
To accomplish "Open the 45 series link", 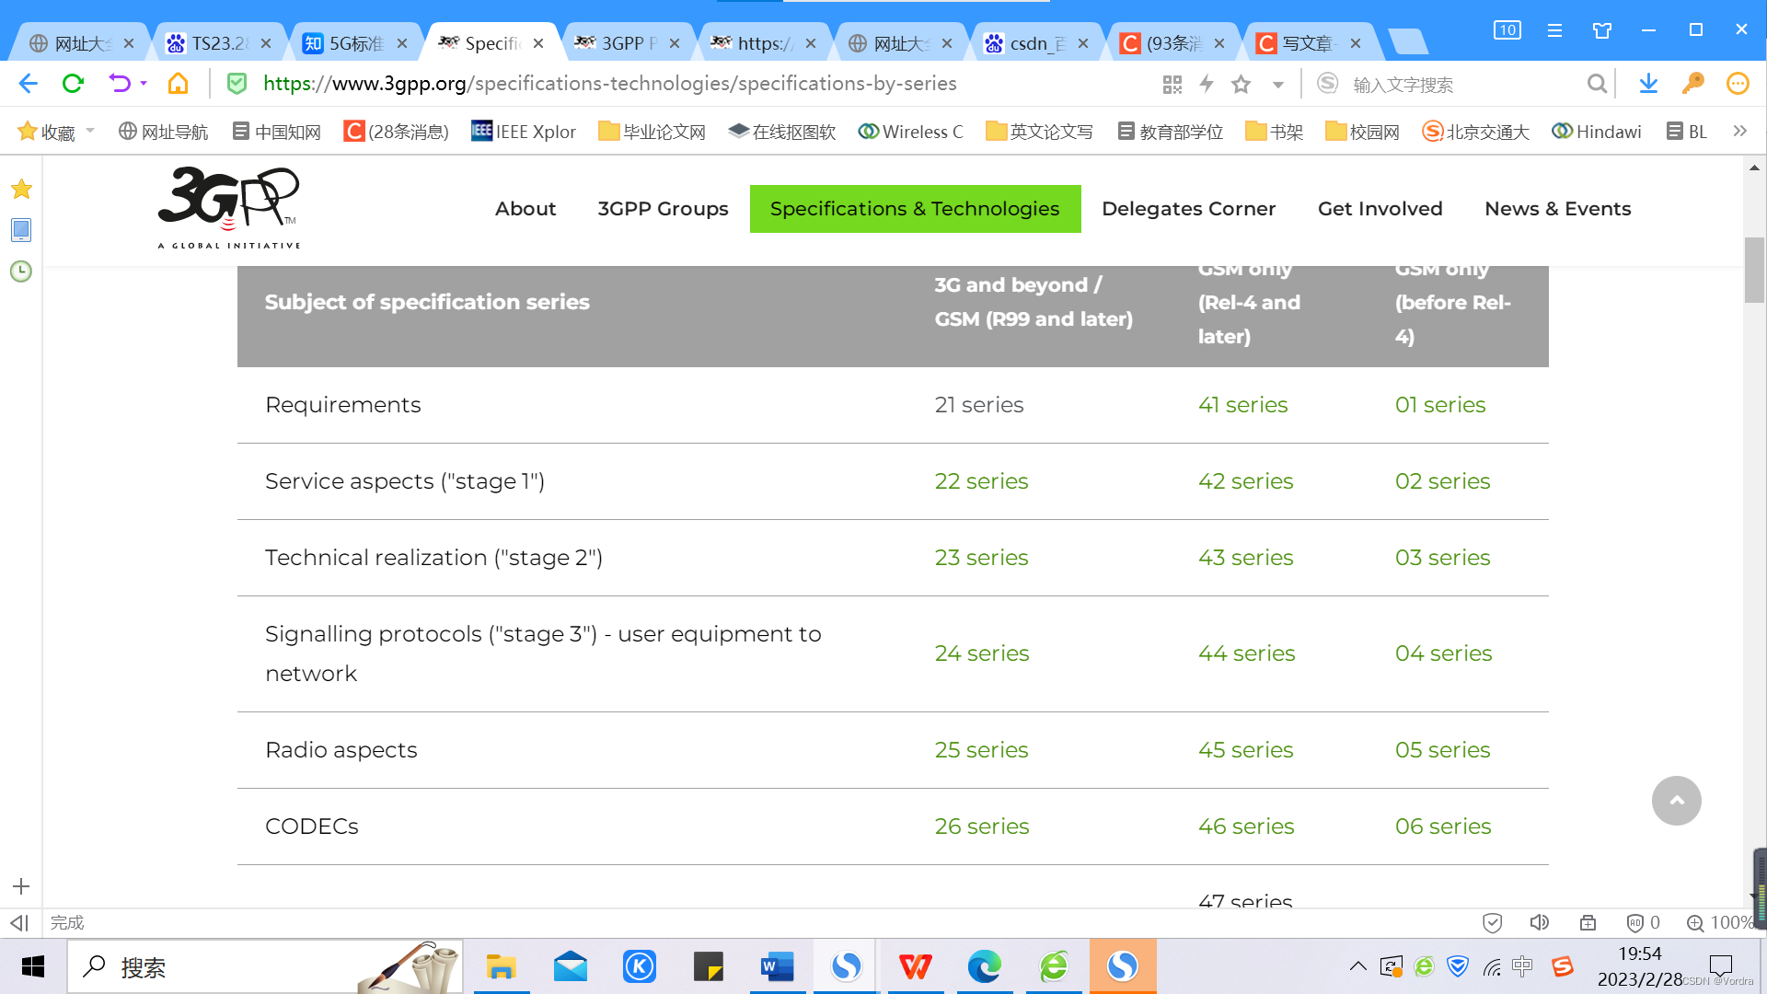I will point(1245,750).
